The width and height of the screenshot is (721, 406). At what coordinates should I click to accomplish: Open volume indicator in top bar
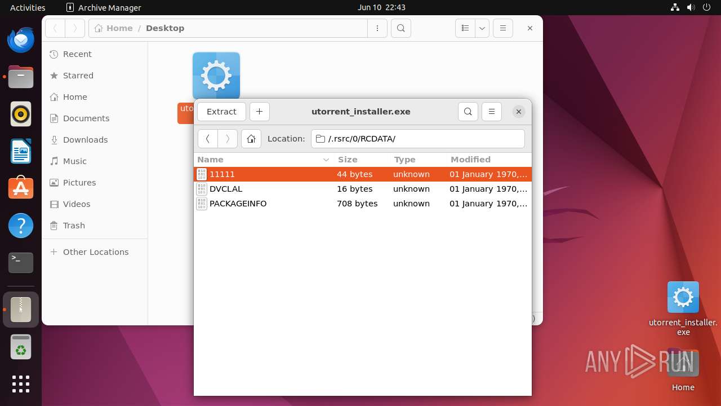point(691,7)
